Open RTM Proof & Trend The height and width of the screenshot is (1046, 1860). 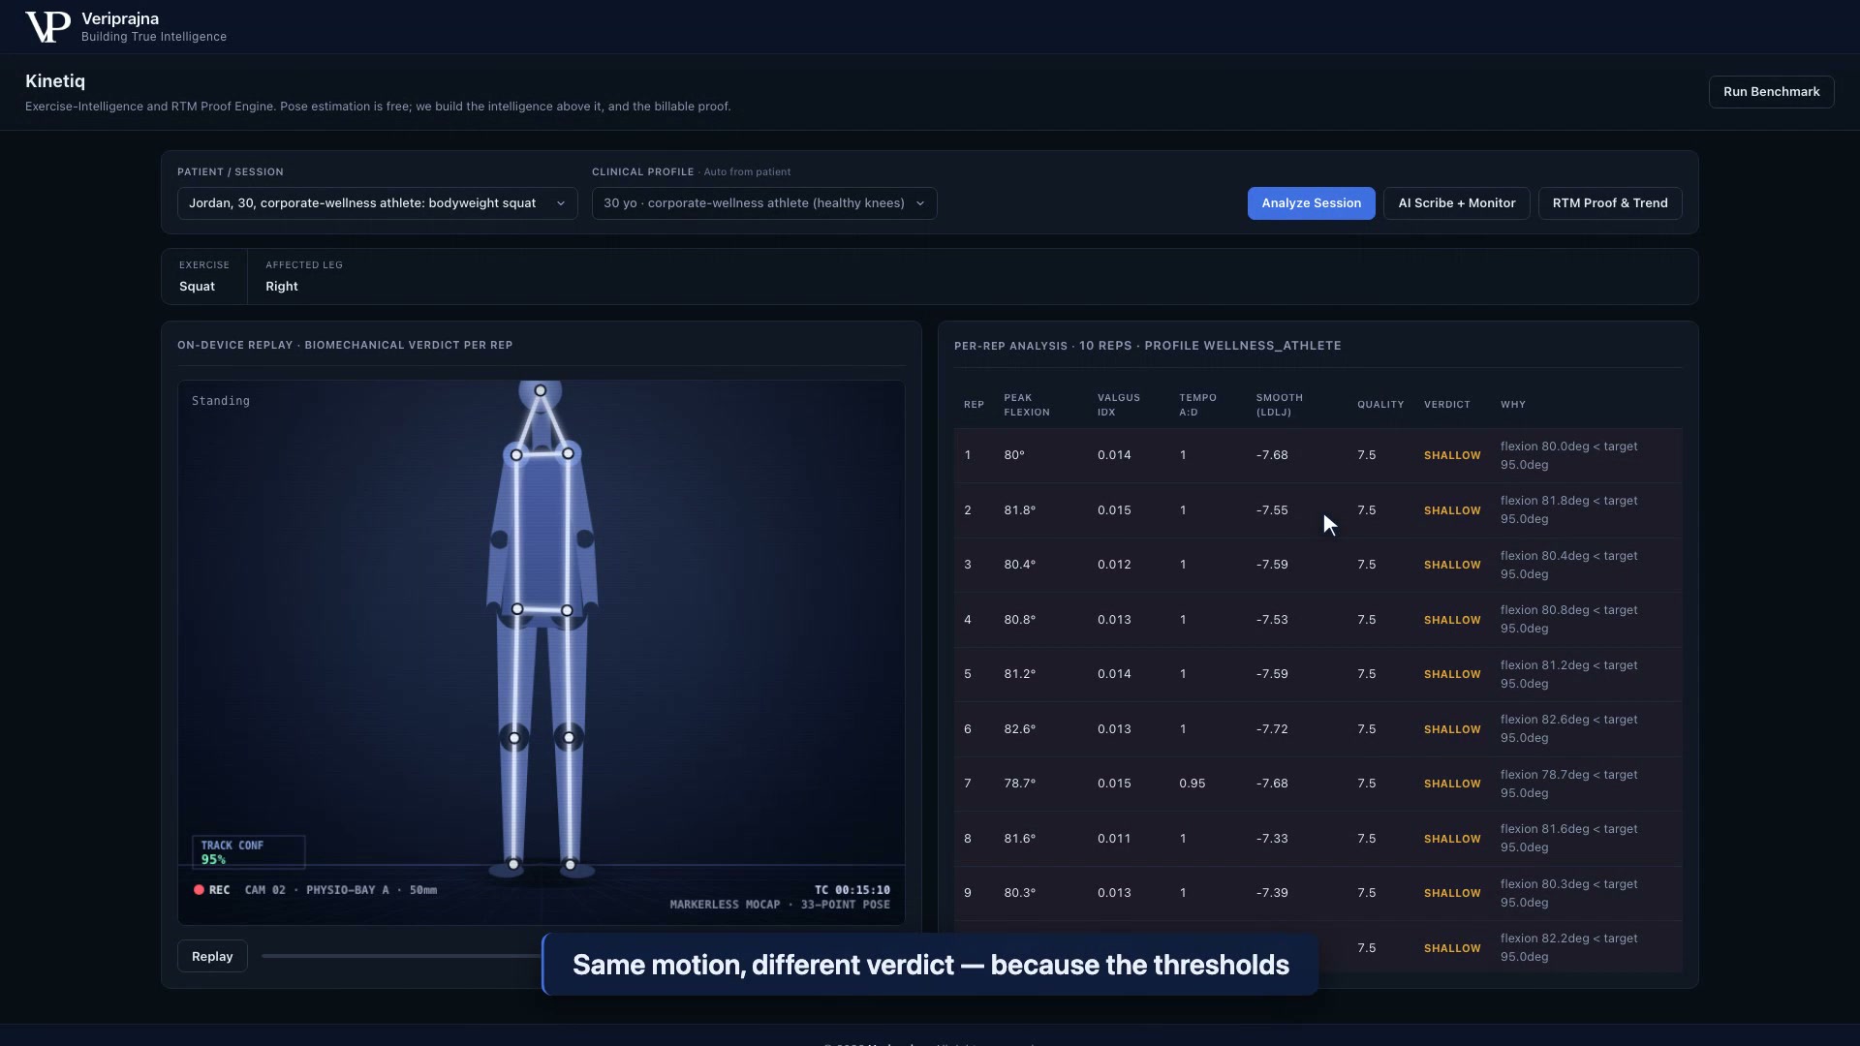tap(1609, 203)
